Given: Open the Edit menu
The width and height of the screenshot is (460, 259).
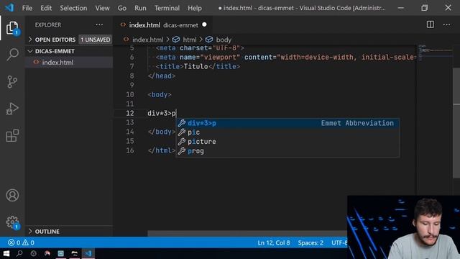Looking at the screenshot, I should 46,8.
